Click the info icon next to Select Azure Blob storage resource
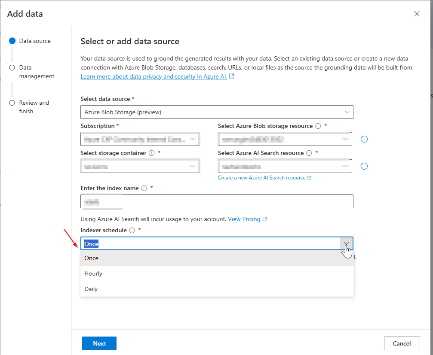The height and width of the screenshot is (355, 433). [x=317, y=125]
